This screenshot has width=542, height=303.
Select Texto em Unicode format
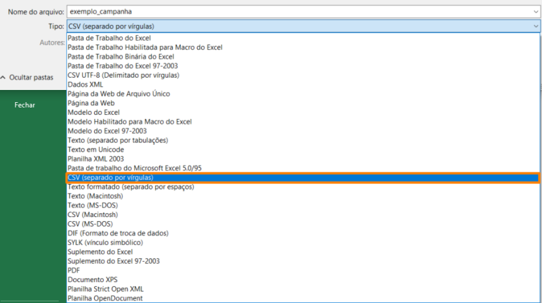95,149
